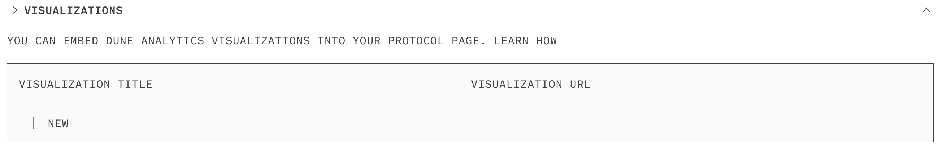
Task: Click the word ANALYTICS in description
Action: [173, 41]
